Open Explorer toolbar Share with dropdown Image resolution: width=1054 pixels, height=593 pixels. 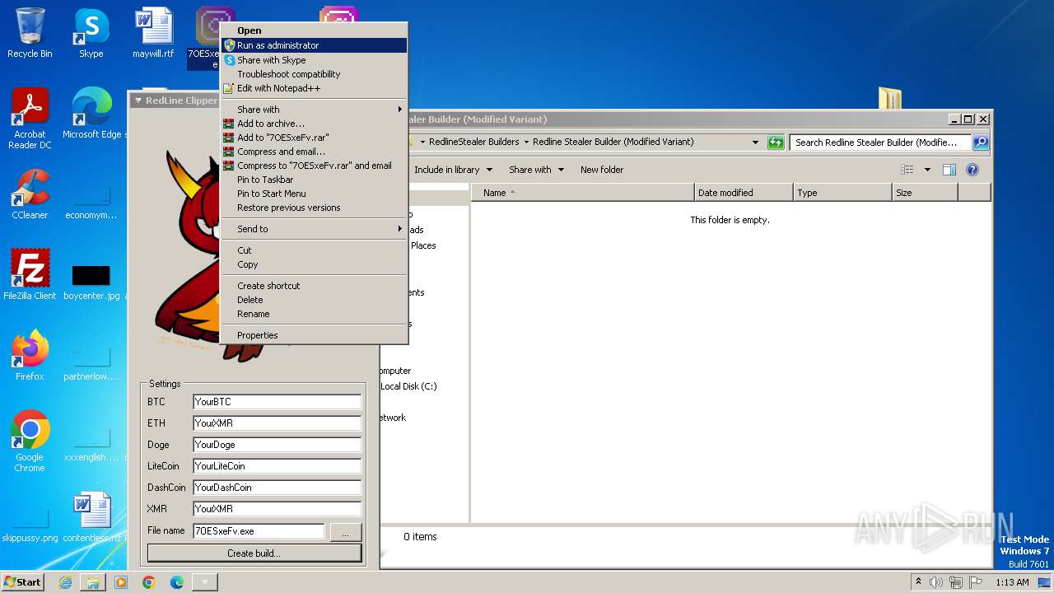pos(537,170)
